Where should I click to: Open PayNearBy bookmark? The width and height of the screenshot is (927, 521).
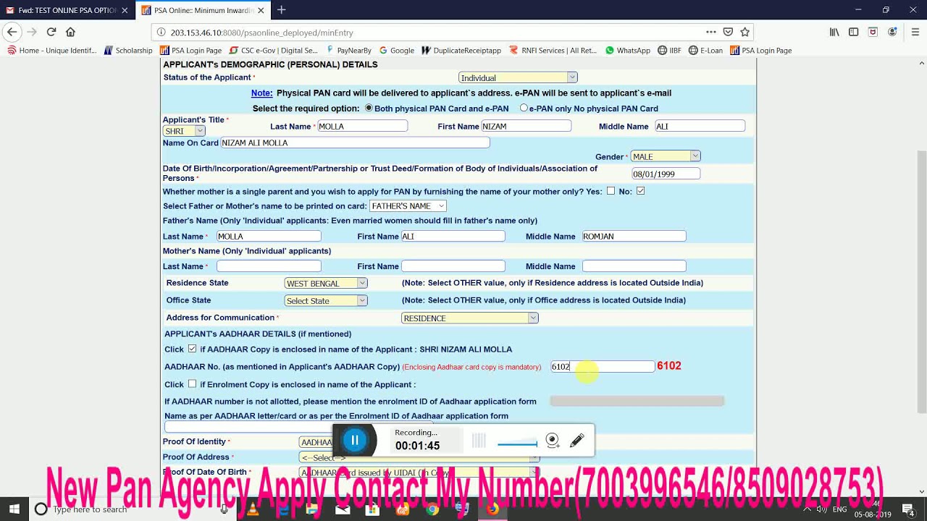tap(348, 51)
